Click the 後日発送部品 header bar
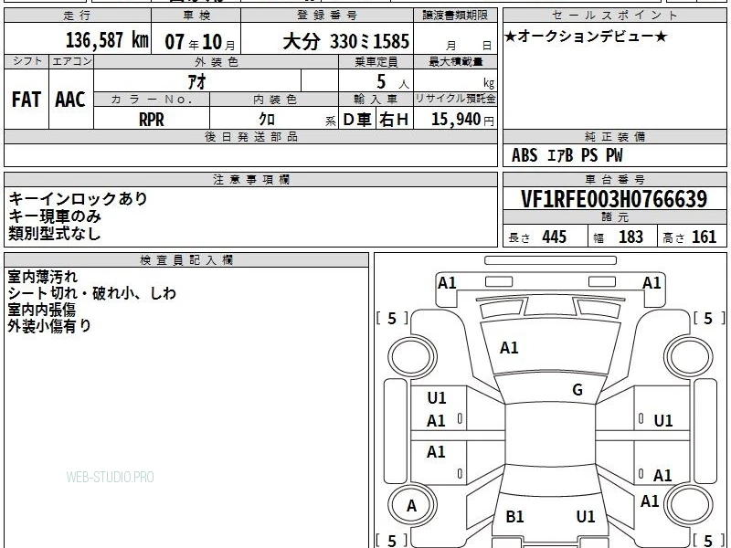Image resolution: width=731 pixels, height=548 pixels. coord(250,136)
